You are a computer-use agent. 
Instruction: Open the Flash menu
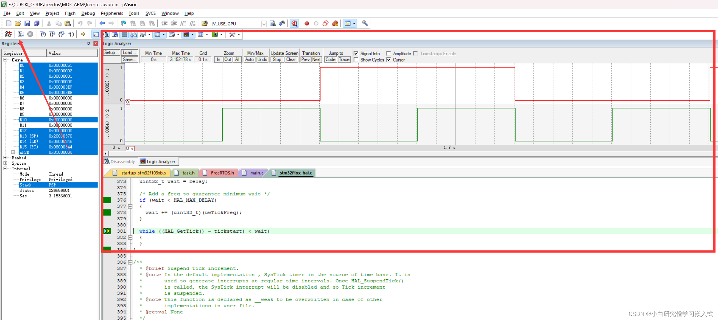70,13
